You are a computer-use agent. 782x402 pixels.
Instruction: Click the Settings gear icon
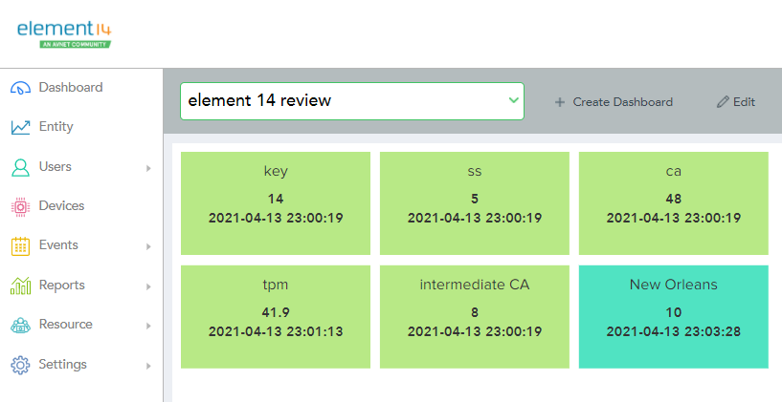click(20, 365)
